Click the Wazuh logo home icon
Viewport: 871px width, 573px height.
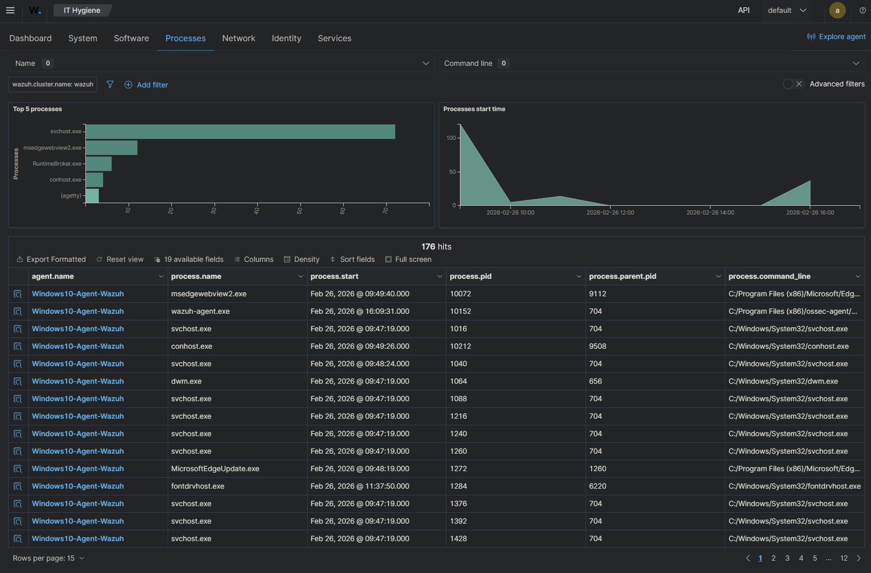34,10
